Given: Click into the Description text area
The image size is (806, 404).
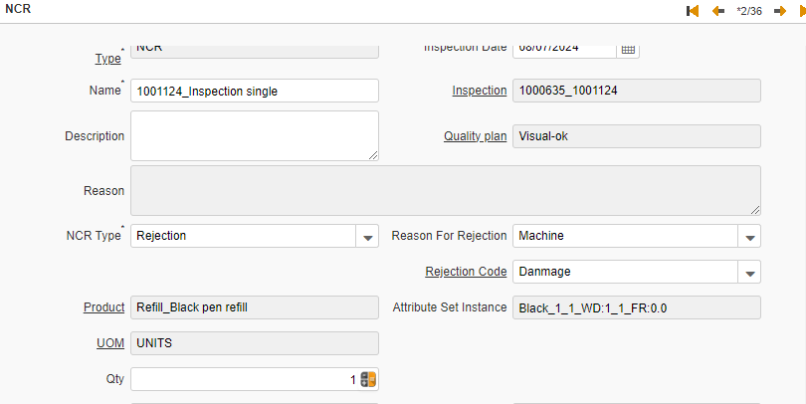Looking at the screenshot, I should tap(255, 136).
